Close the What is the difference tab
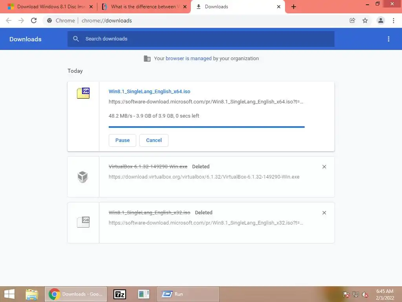The height and width of the screenshot is (302, 402). (x=185, y=7)
